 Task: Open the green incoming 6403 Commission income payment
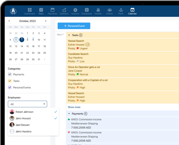(122, 124)
